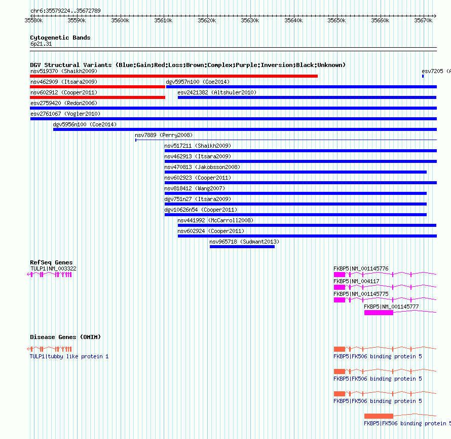Open dgv10626n54 (Cooper2011) variant

click(201, 210)
